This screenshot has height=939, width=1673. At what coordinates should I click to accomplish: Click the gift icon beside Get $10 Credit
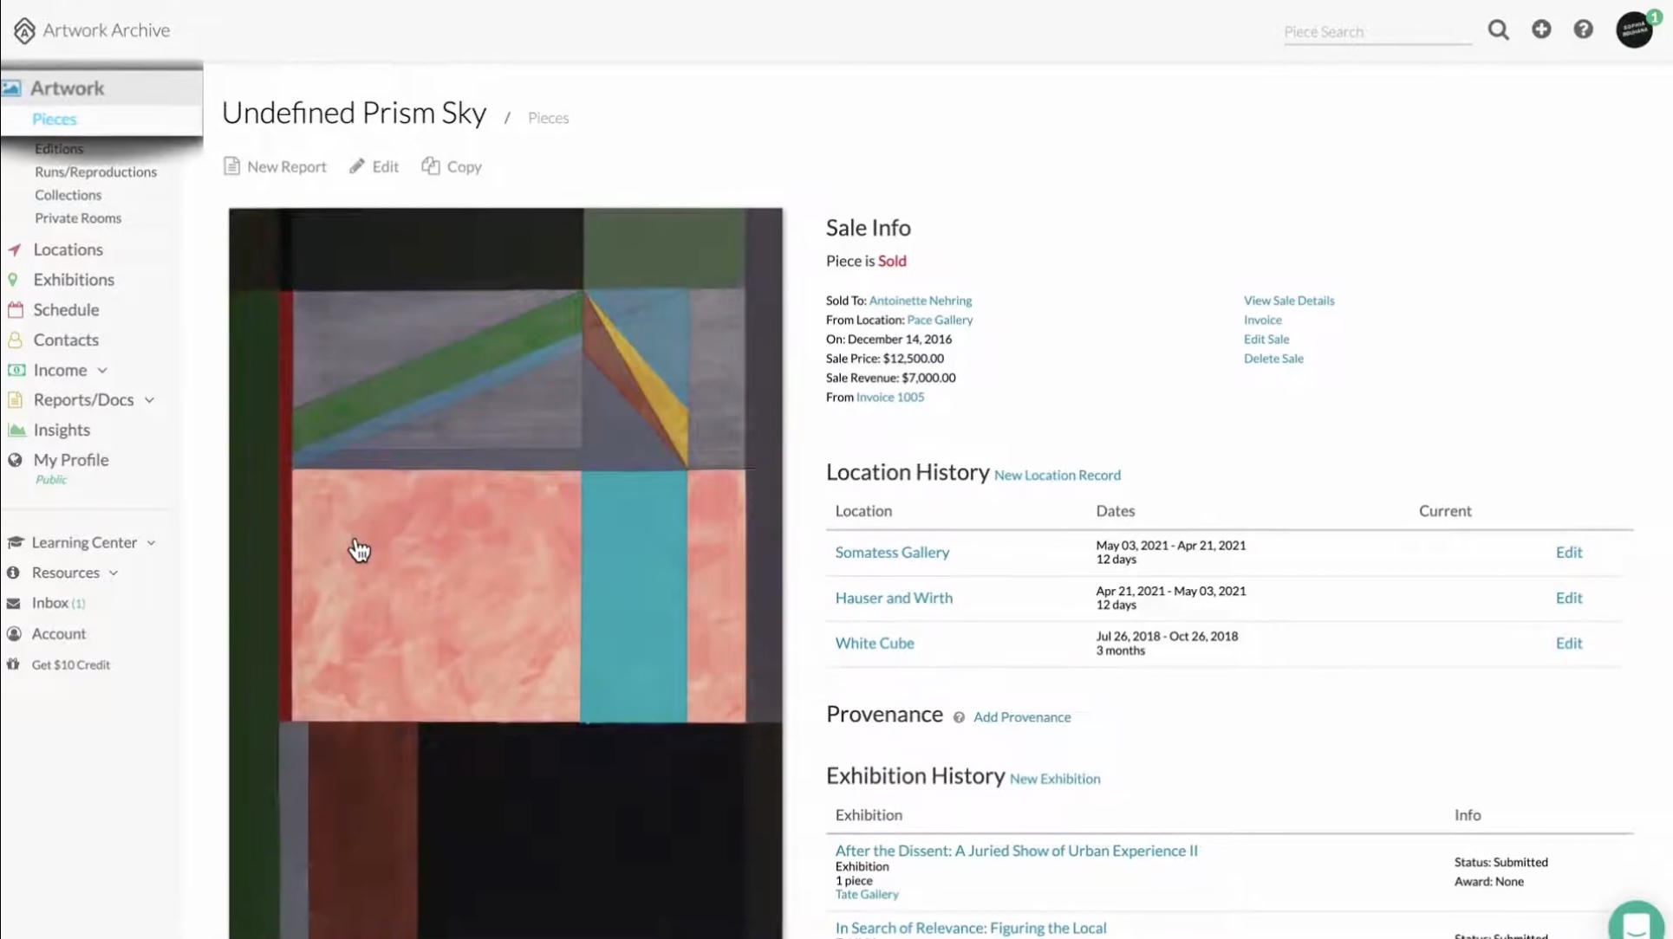pyautogui.click(x=13, y=664)
